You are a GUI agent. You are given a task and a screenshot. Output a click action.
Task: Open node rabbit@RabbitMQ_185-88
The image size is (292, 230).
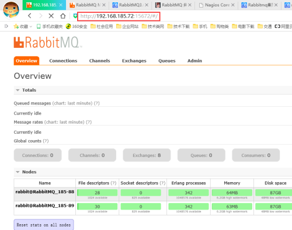45,191
